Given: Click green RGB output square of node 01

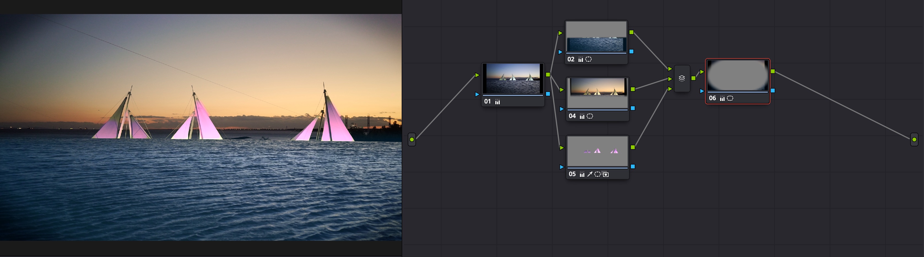Looking at the screenshot, I should (548, 75).
